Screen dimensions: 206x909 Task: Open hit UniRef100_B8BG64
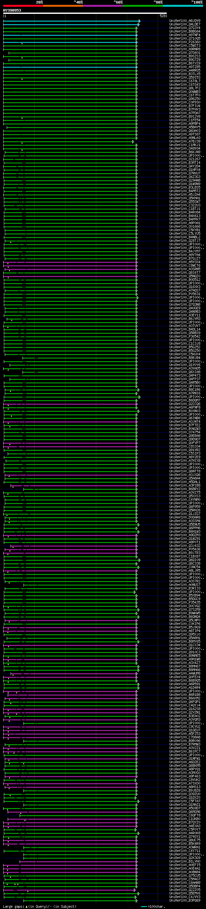185,31
